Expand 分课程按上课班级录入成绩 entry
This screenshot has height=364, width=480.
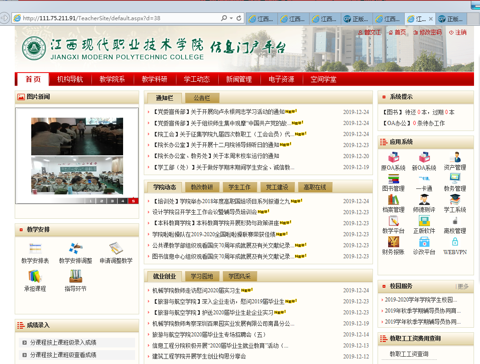(x=25, y=342)
